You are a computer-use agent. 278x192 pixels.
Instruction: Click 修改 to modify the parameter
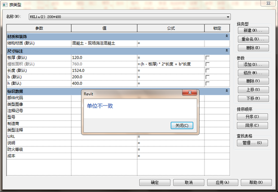(254, 73)
